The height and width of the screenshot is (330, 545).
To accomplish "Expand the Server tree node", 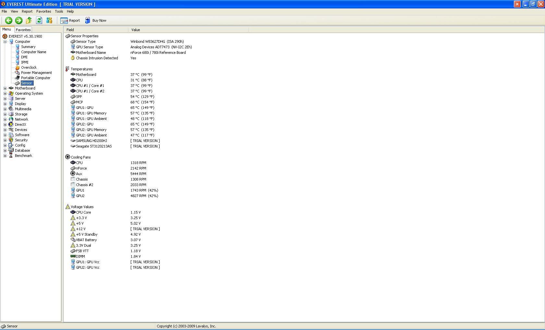I will point(5,99).
